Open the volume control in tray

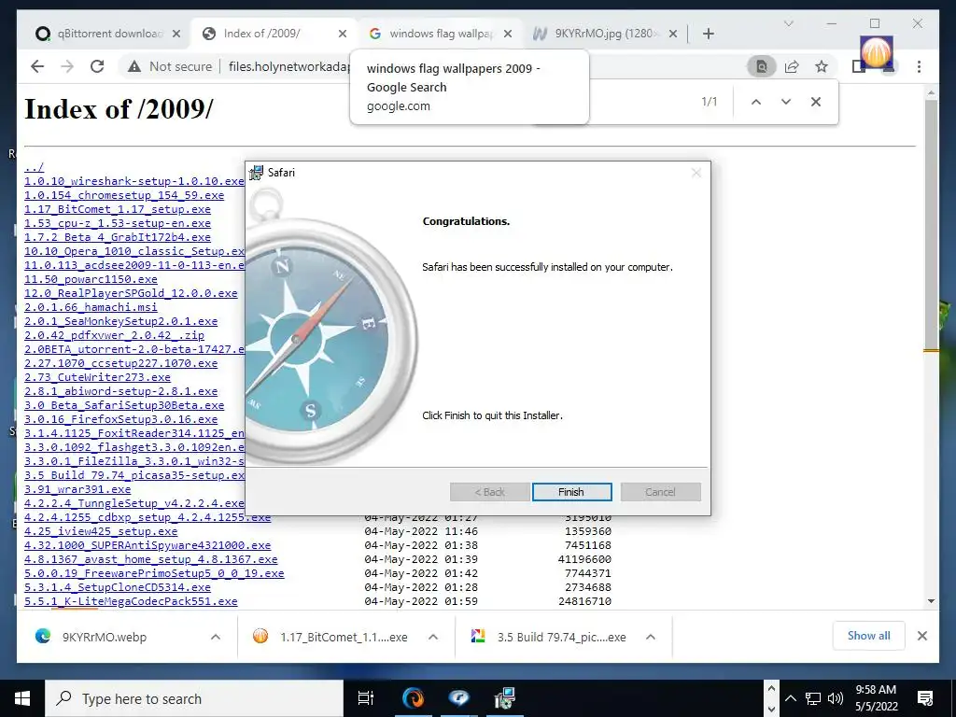click(836, 698)
